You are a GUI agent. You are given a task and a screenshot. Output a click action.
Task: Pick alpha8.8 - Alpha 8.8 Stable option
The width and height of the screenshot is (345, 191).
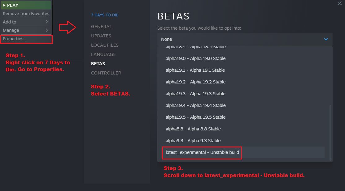[x=193, y=129]
